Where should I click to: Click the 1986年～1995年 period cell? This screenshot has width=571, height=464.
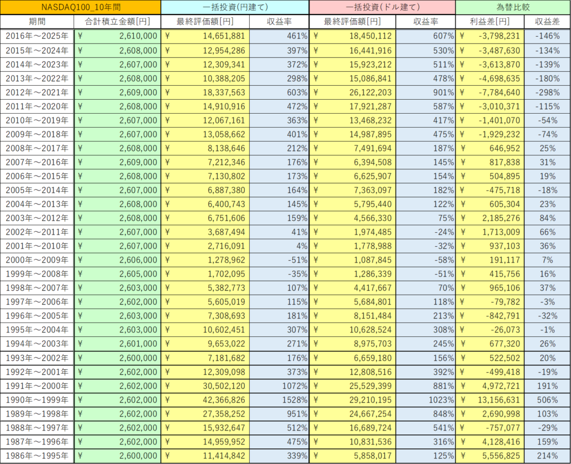click(x=37, y=456)
